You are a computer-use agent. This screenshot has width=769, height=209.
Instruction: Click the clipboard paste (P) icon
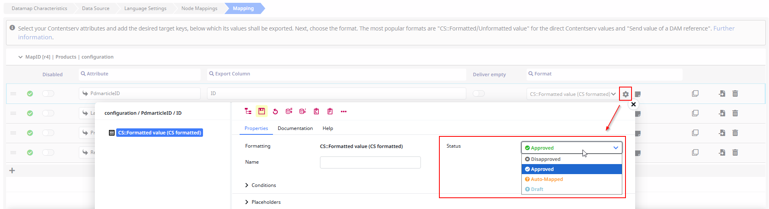tap(330, 111)
